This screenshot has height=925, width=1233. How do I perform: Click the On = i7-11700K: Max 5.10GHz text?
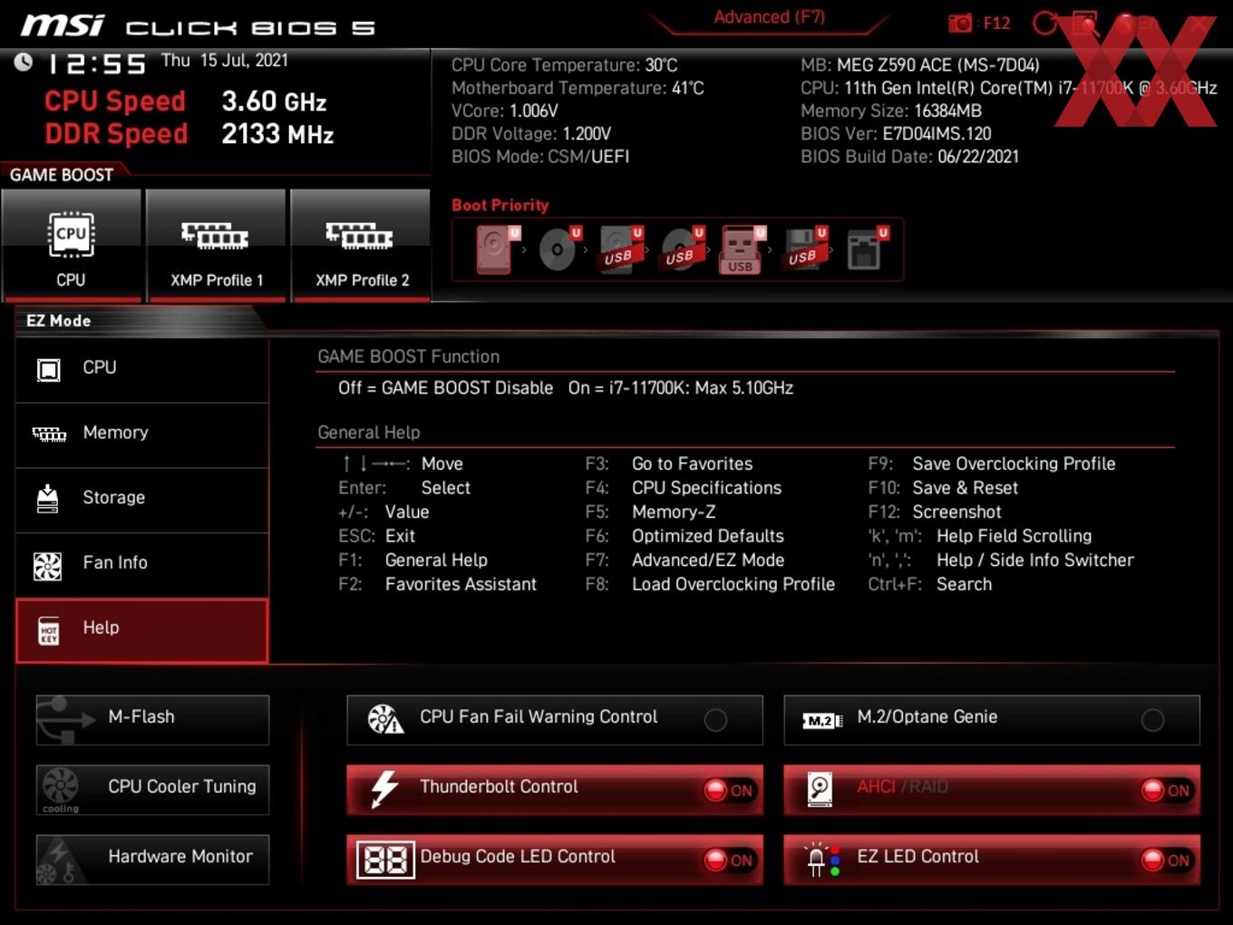click(681, 388)
